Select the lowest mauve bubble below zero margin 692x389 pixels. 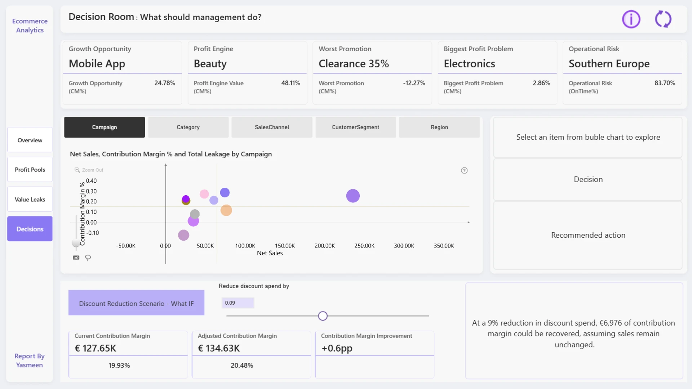tap(183, 235)
